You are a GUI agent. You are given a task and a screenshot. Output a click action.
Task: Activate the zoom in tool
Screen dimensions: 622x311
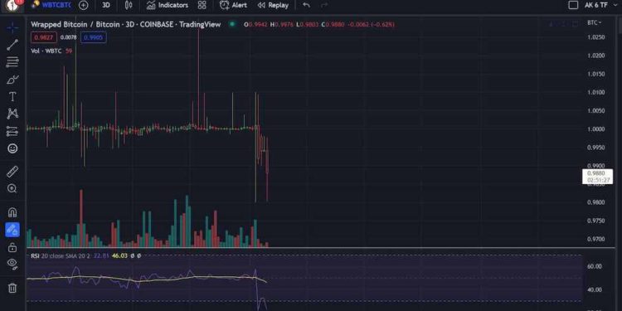pyautogui.click(x=12, y=189)
